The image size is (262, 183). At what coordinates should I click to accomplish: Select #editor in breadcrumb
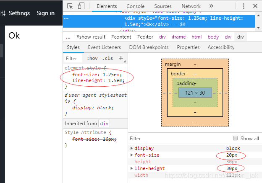(145, 37)
